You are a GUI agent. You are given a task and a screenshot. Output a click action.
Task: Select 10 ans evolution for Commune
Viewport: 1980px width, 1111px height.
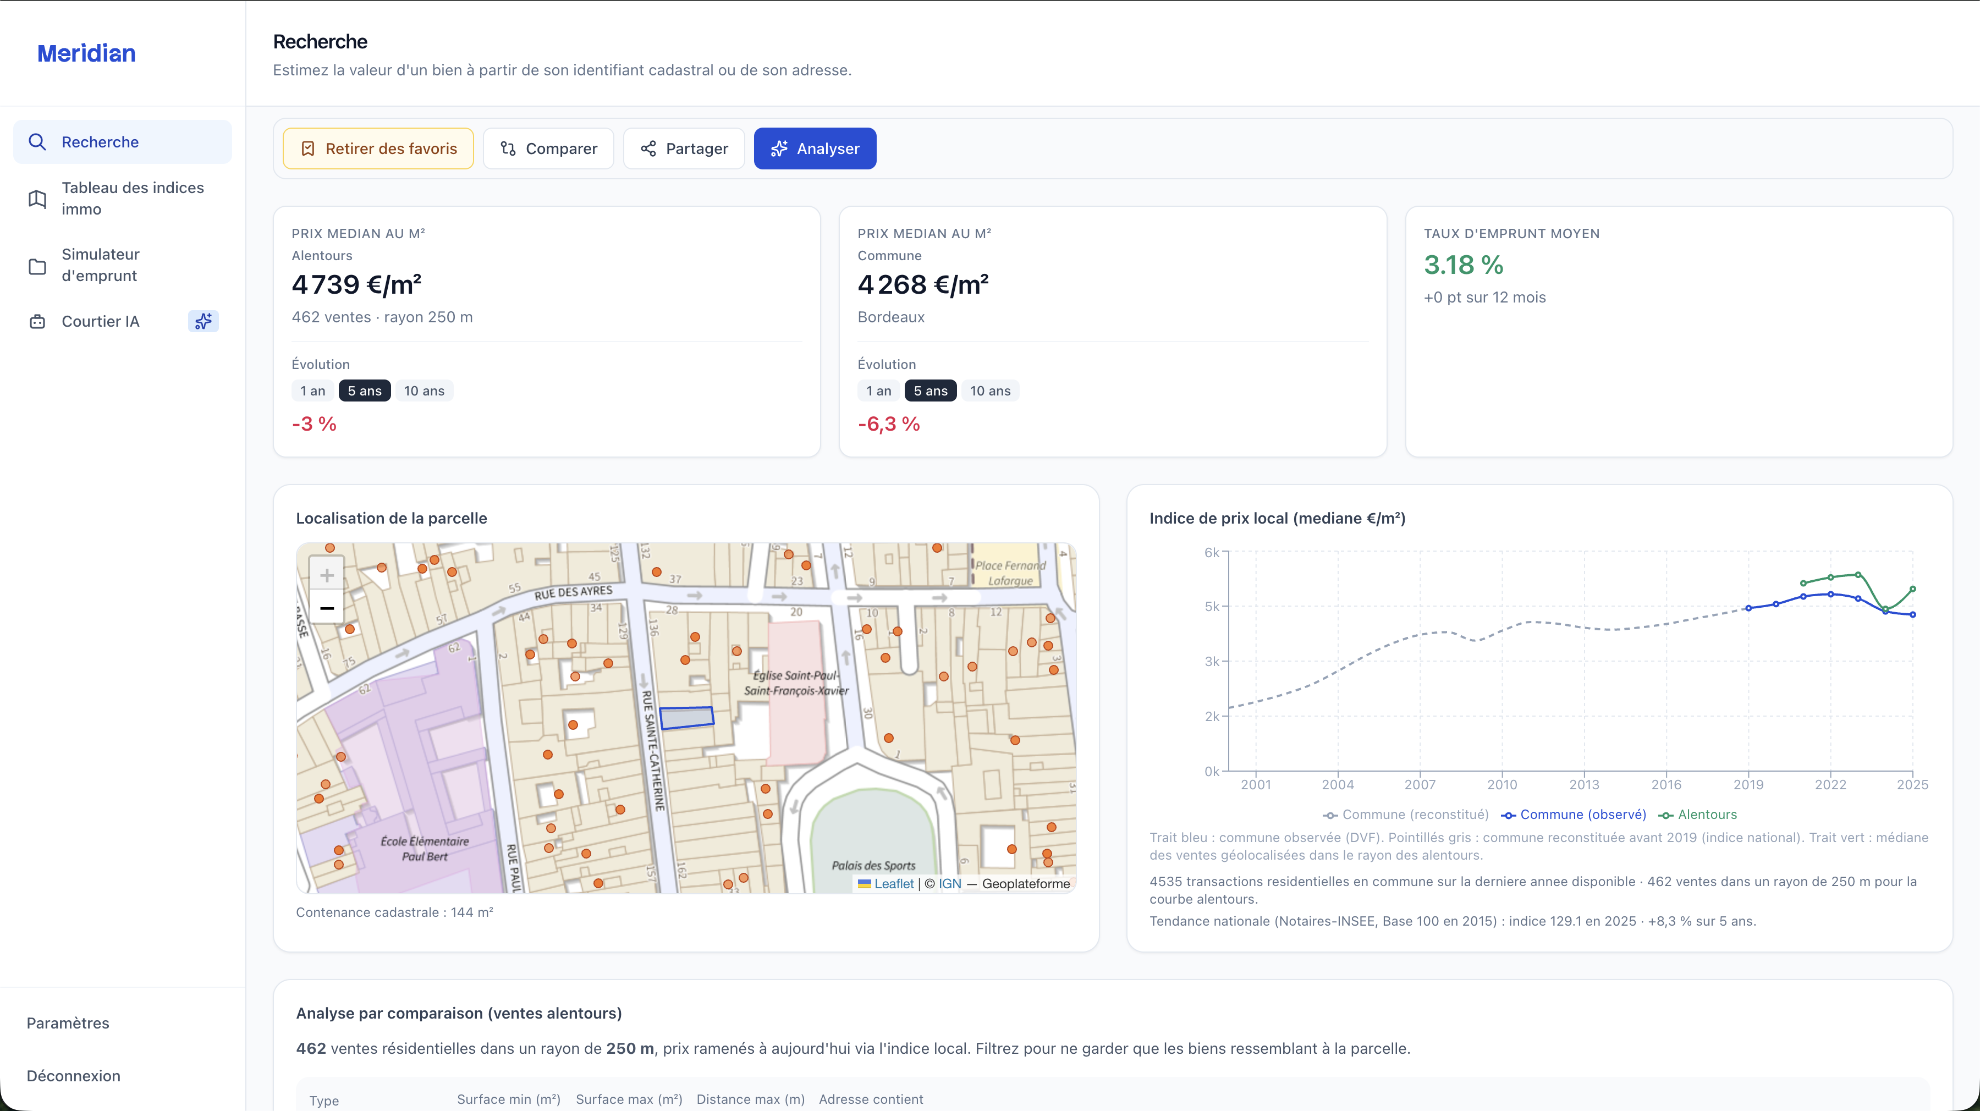(990, 391)
